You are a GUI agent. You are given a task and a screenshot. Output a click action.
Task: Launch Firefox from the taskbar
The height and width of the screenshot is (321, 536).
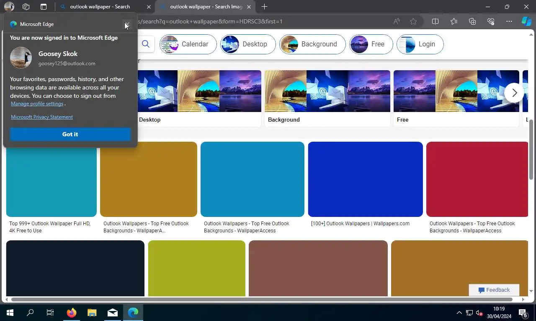72,313
